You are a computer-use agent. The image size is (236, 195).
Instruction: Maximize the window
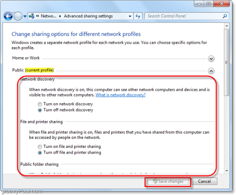[x=208, y=4]
